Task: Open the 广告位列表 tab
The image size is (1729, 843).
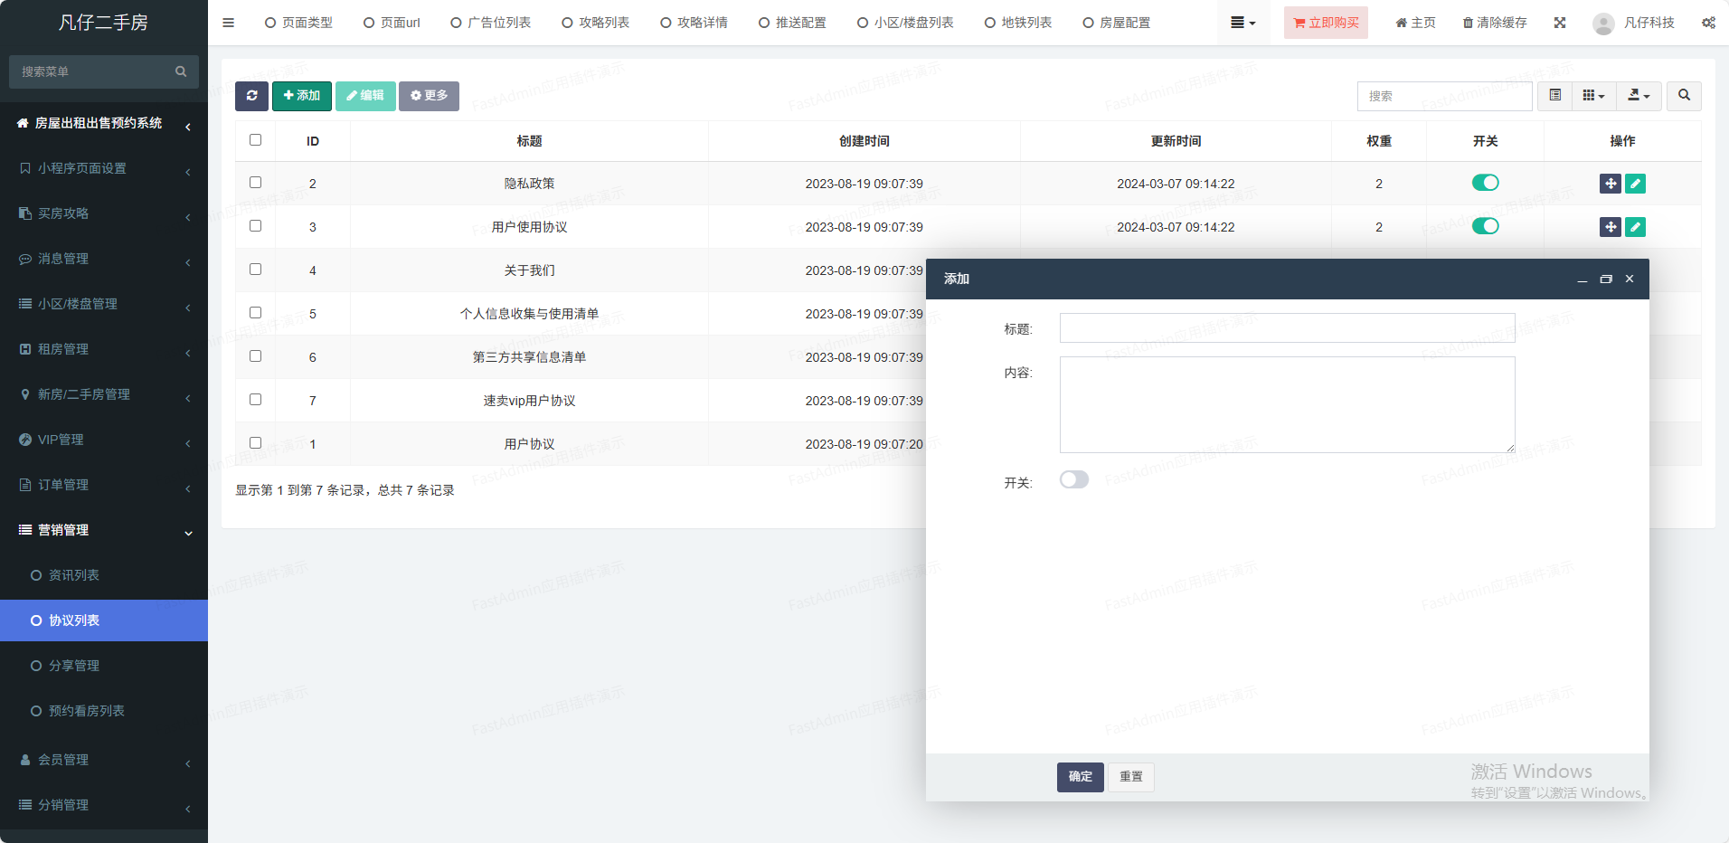Action: [491, 23]
